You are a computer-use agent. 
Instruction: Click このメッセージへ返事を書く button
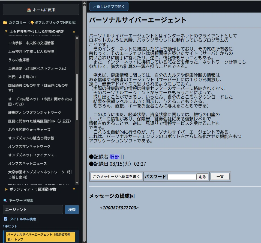click(x=116, y=177)
